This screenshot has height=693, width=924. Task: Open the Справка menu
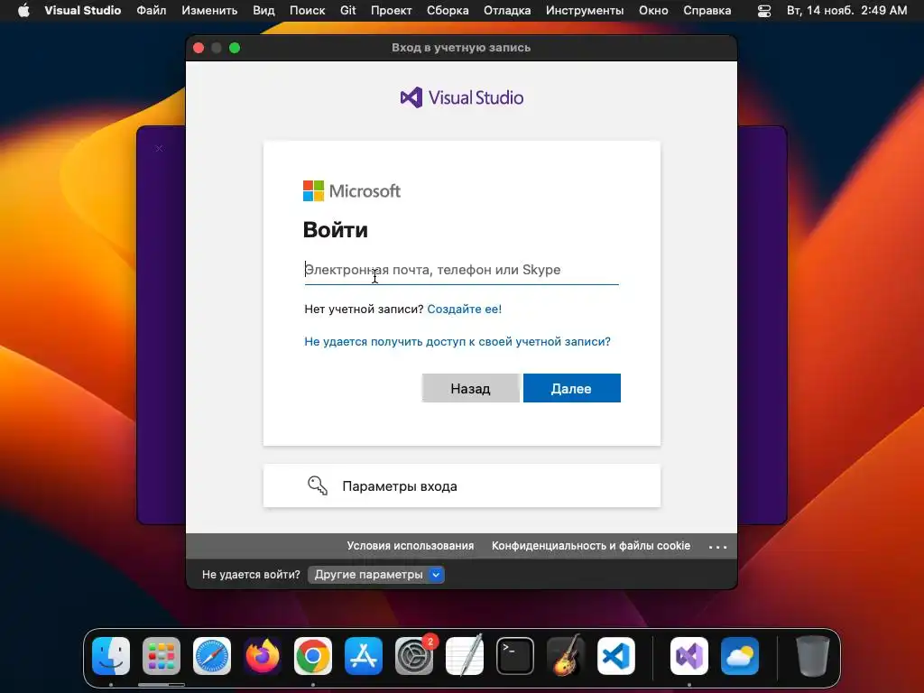pos(707,10)
